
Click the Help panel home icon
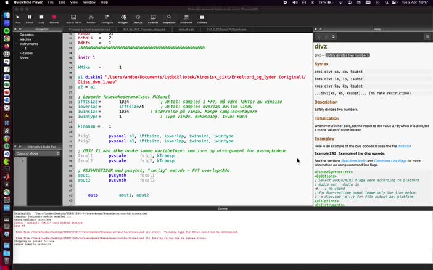pos(333,37)
